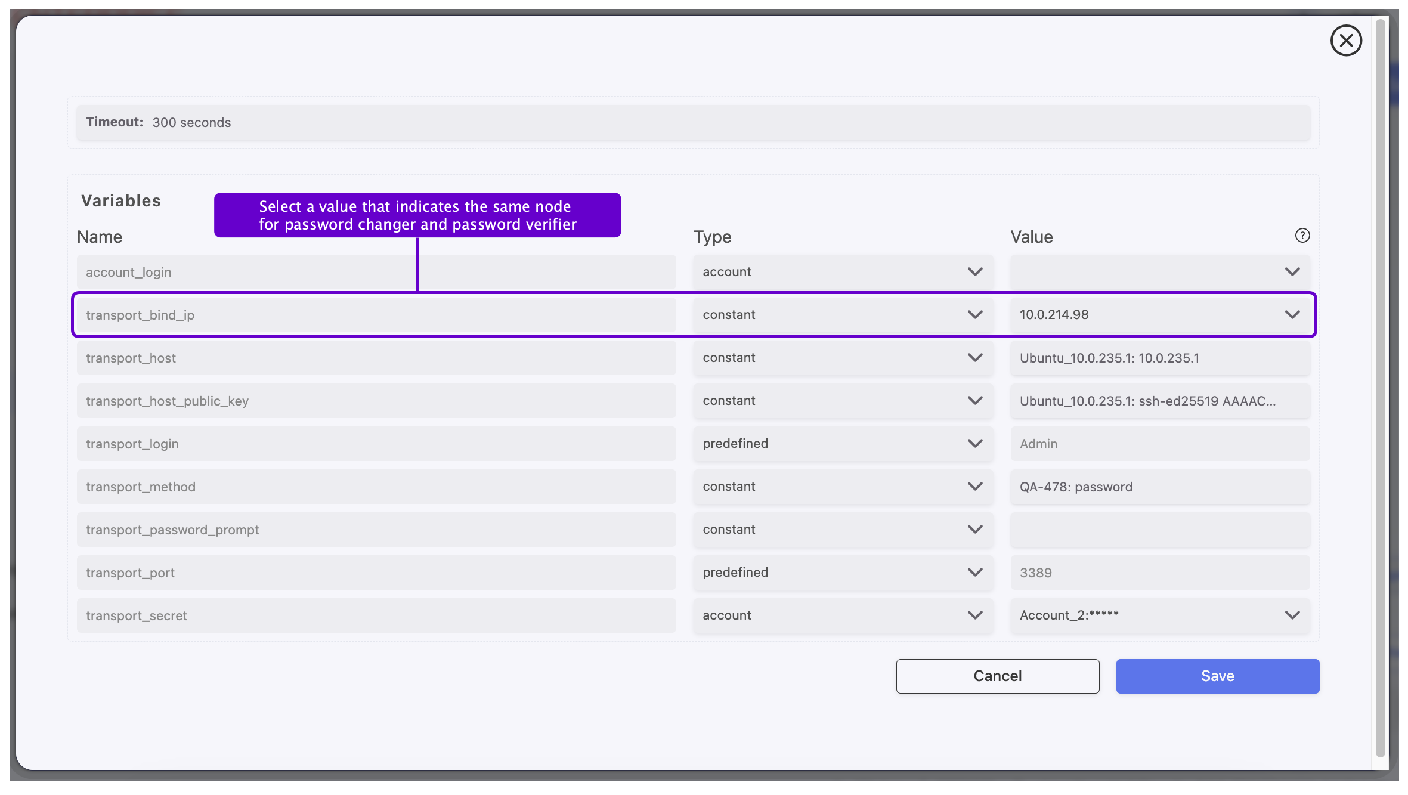Click the Name column header
The width and height of the screenshot is (1408, 795).
[x=100, y=237]
